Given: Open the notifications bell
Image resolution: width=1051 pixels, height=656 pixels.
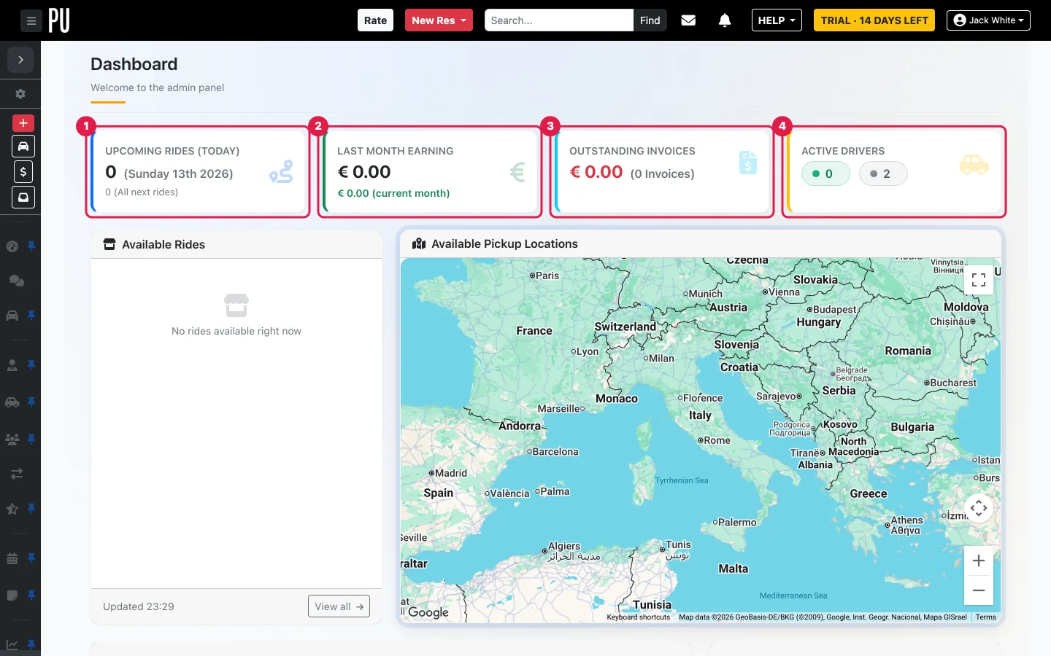Looking at the screenshot, I should click(725, 20).
